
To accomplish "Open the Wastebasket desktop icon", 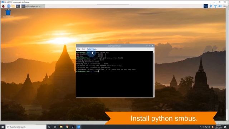I will pos(8,14).
